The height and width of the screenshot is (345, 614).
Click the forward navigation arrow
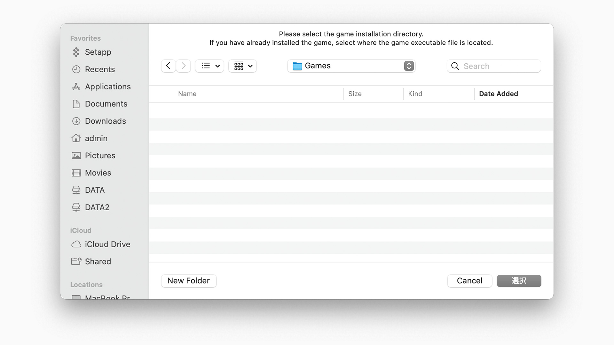click(184, 66)
